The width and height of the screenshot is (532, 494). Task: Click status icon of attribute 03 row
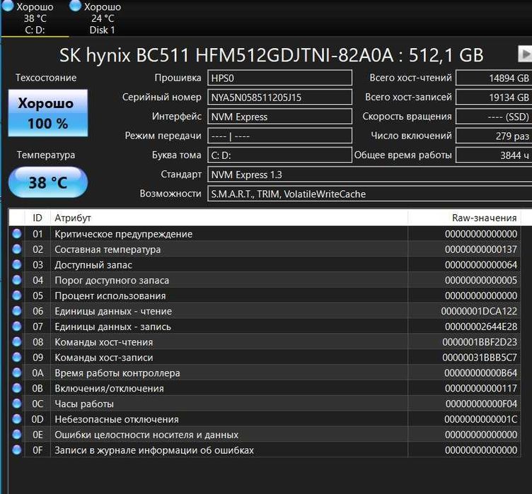click(17, 264)
